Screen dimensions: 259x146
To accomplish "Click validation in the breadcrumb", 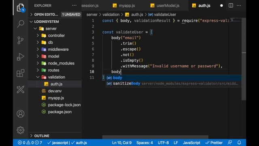I will [x=111, y=15].
